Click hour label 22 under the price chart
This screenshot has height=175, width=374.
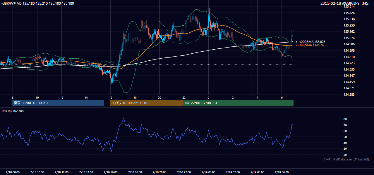click(x=184, y=97)
